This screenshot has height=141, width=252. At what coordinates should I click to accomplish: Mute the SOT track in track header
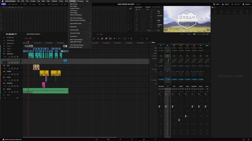(17, 69)
